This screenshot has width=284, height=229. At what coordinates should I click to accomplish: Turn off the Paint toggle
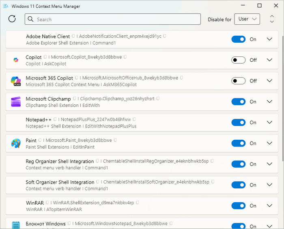point(239,143)
